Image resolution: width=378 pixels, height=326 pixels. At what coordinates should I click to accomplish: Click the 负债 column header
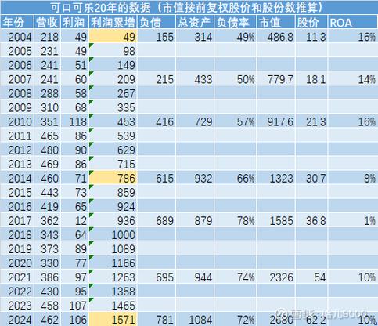tap(157, 22)
